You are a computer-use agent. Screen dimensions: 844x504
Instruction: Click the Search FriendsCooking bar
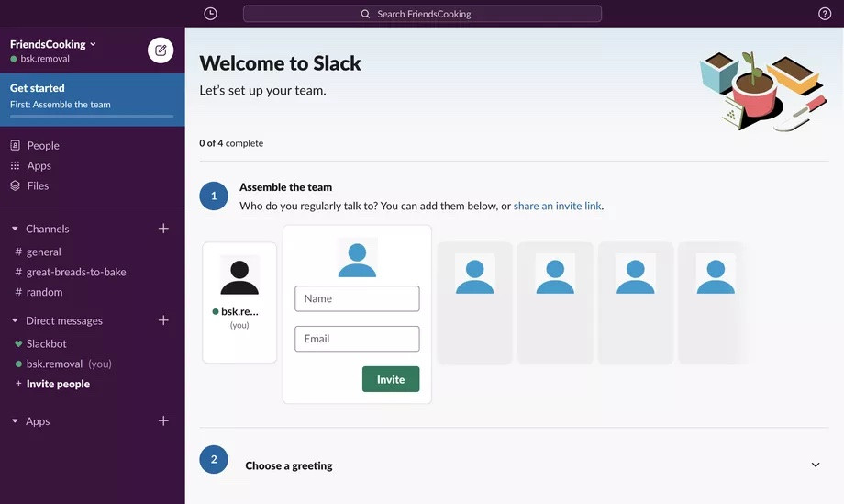pyautogui.click(x=423, y=14)
